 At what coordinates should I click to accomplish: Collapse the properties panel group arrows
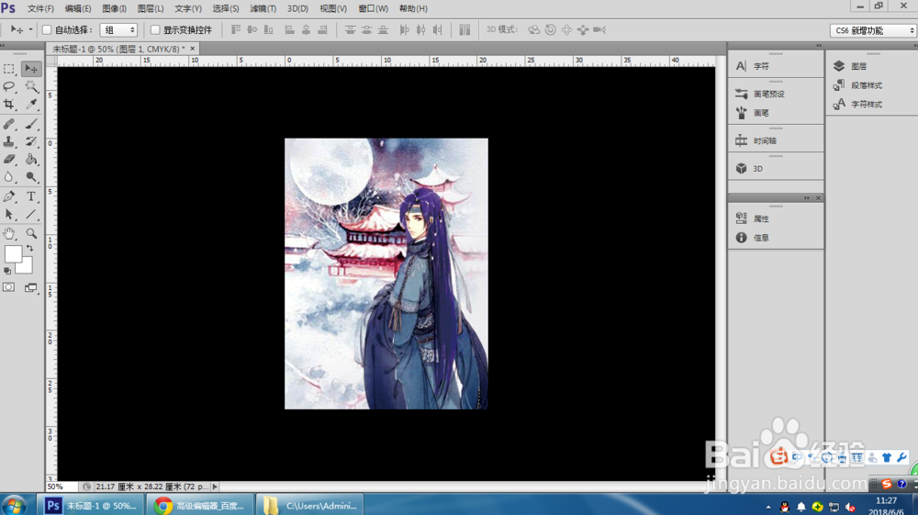(x=807, y=197)
